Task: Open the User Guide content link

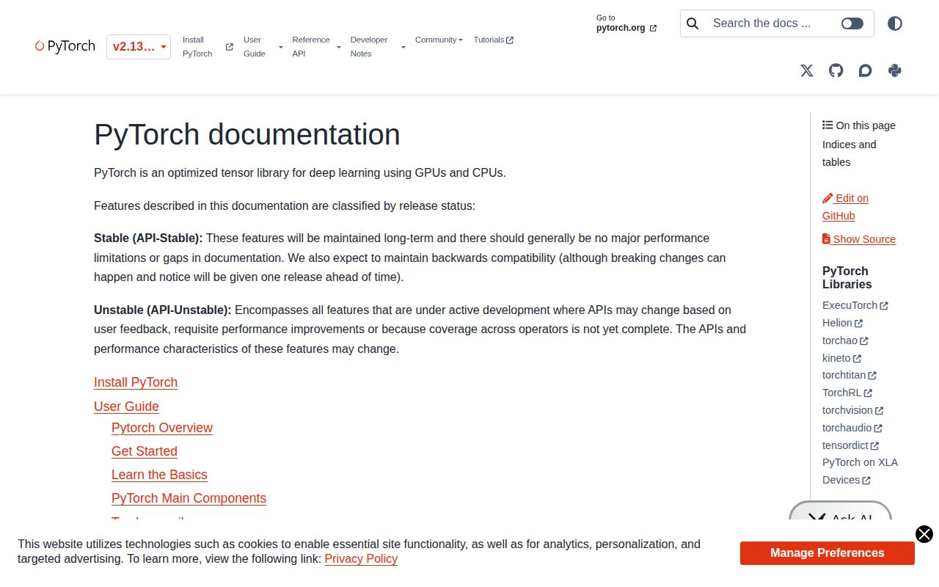Action: coord(126,406)
